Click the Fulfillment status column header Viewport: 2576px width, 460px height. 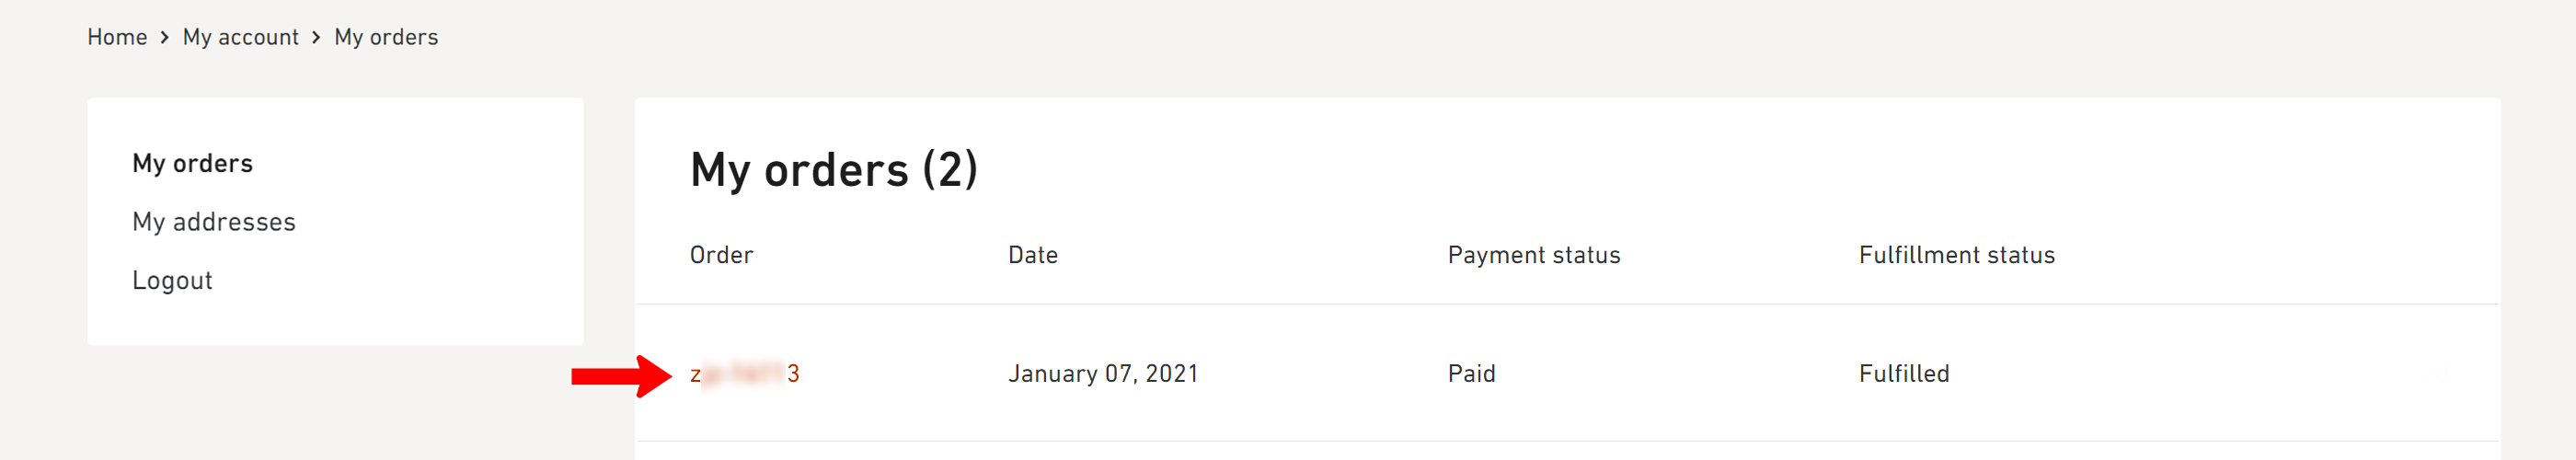[1956, 255]
